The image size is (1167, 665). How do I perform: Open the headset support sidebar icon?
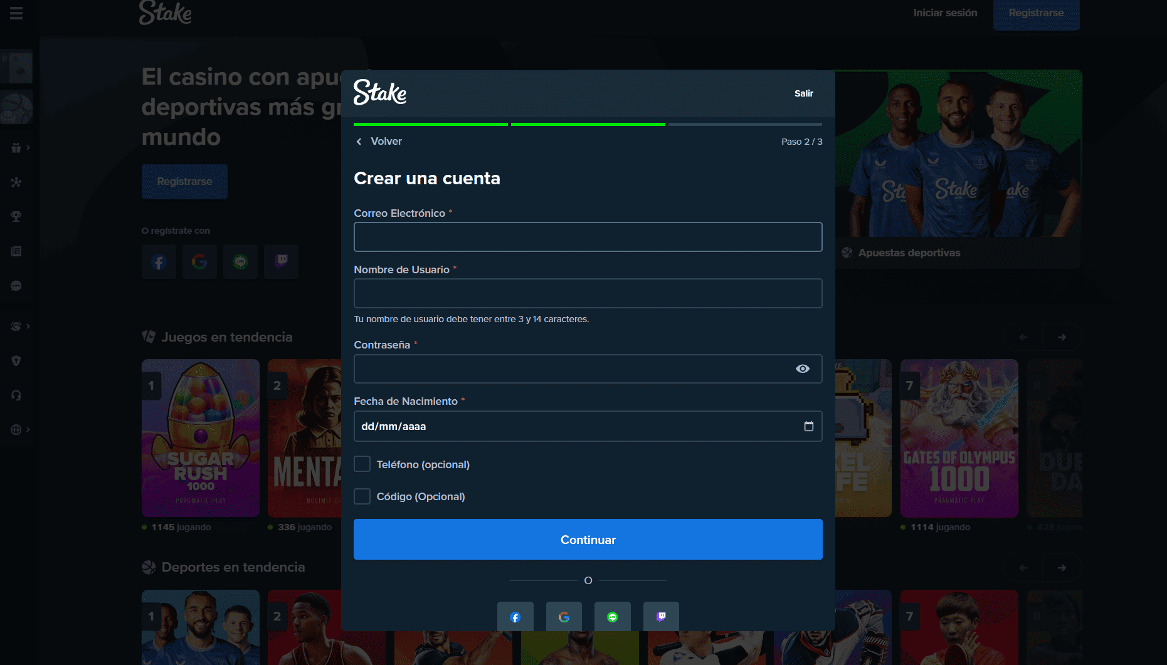pos(16,395)
